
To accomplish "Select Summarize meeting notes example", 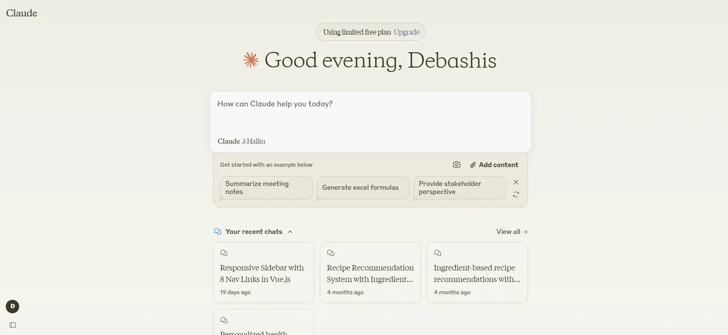I will [x=266, y=188].
